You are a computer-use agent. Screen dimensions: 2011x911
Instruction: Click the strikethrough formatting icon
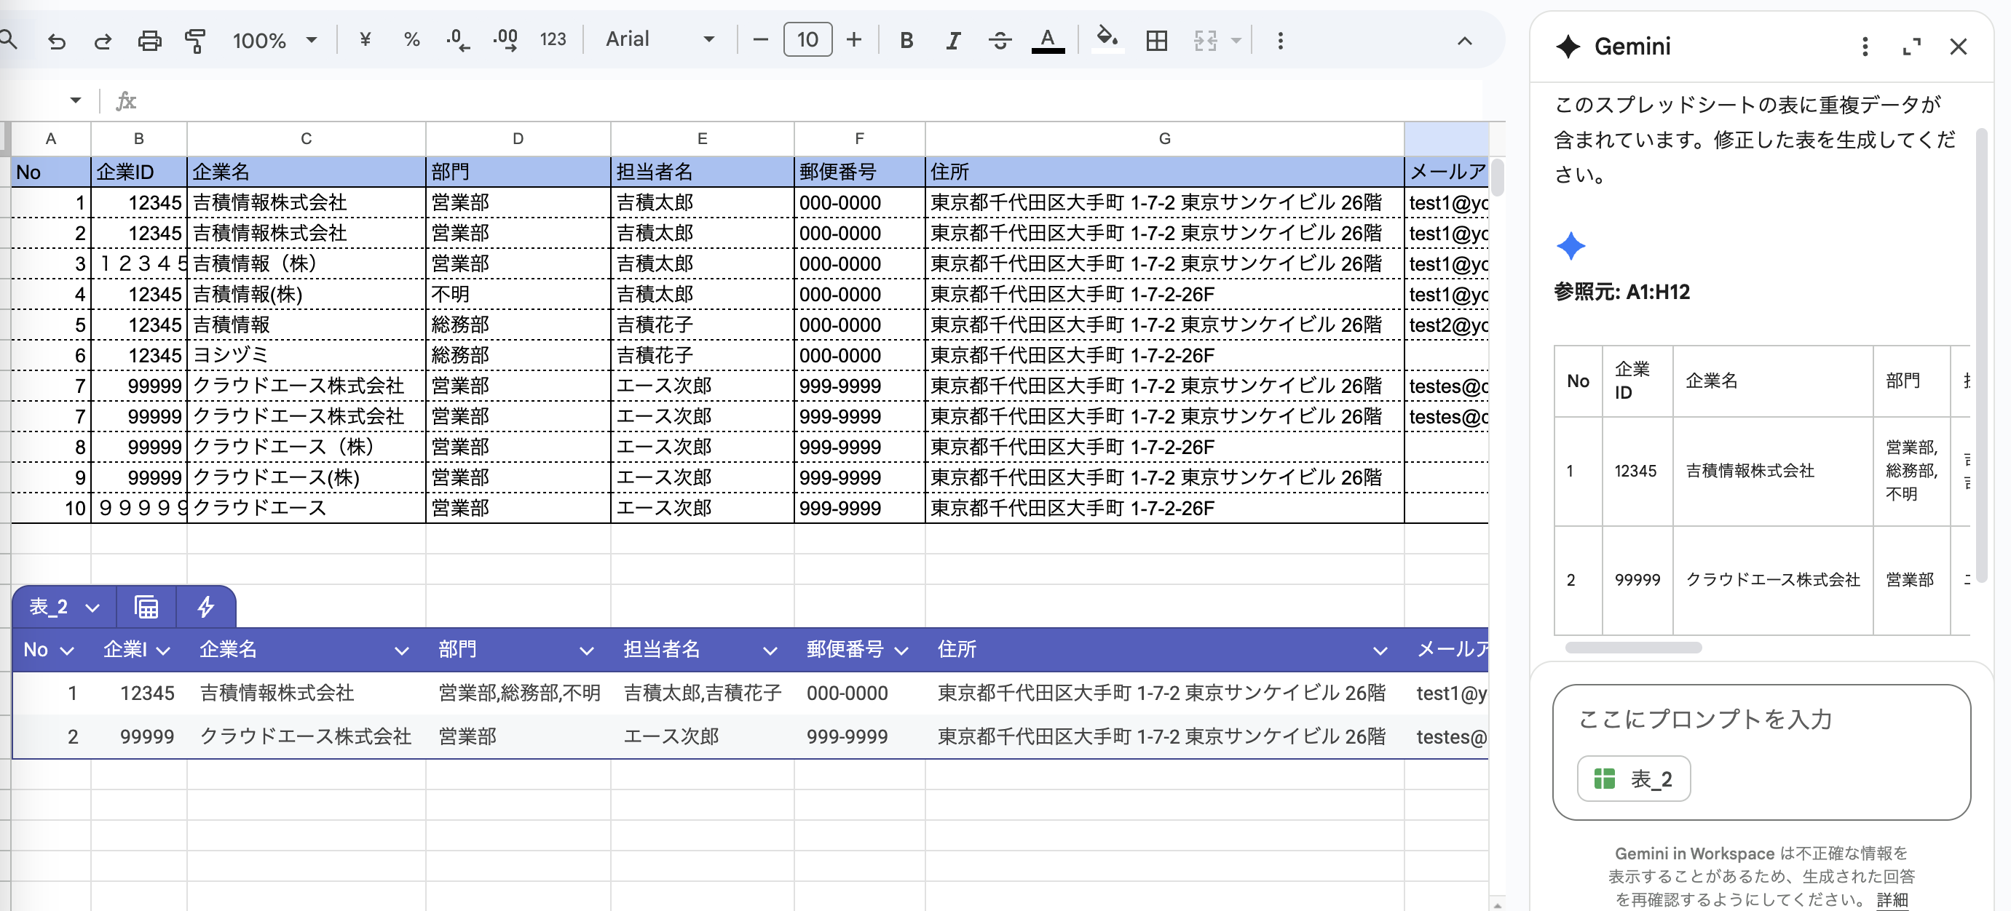999,41
